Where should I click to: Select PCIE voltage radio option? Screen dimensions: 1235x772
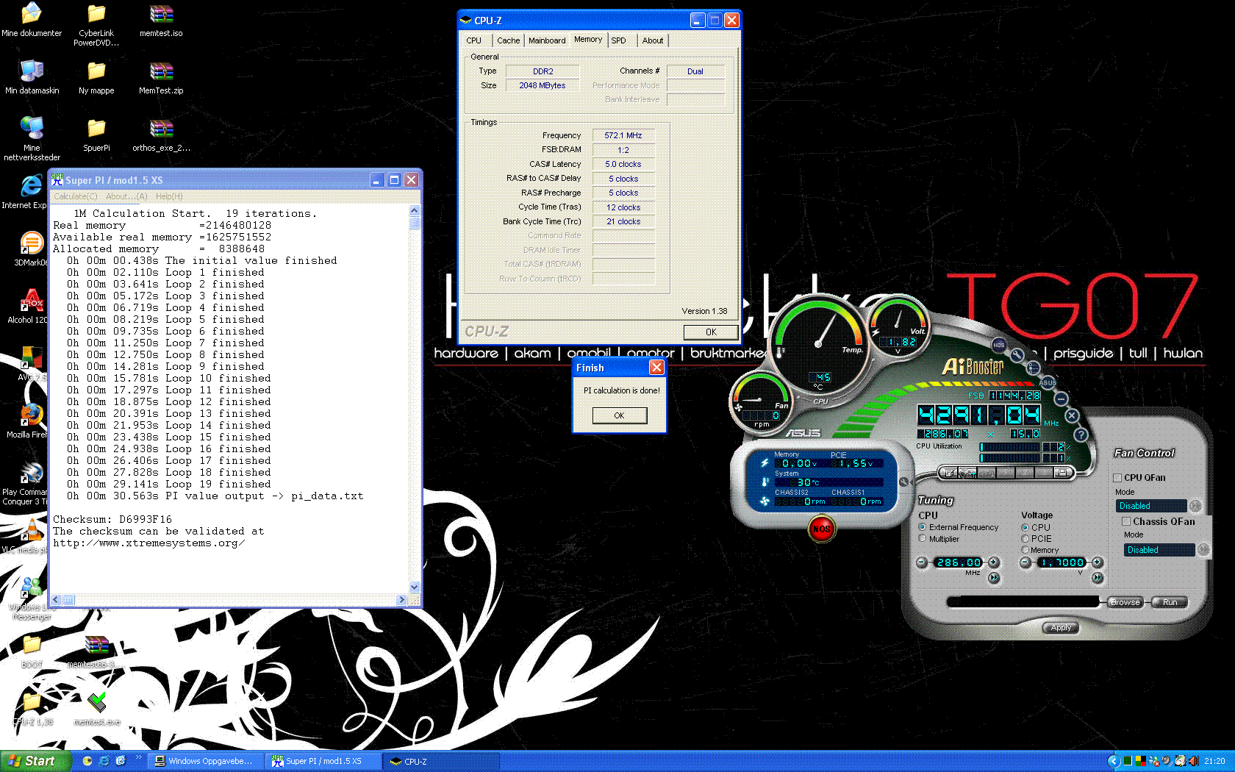(1025, 539)
